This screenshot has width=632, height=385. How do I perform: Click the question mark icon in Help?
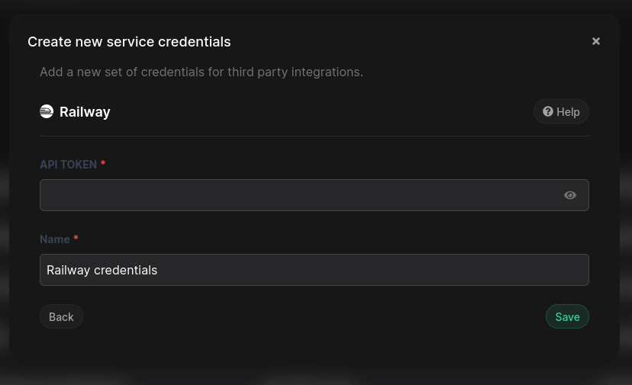(x=547, y=111)
